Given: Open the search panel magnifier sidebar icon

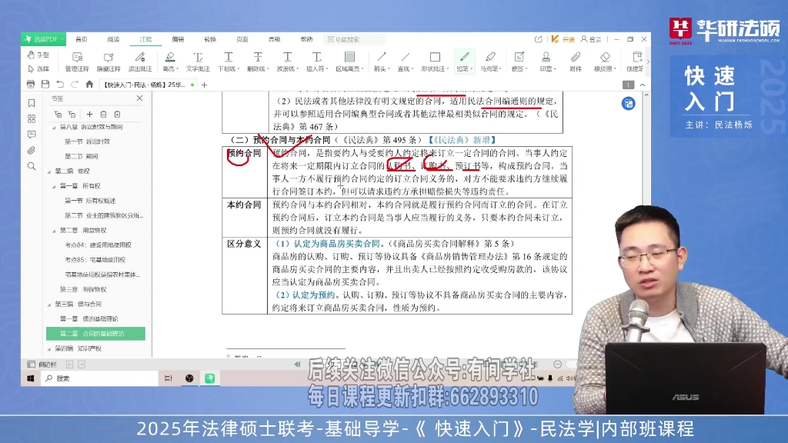Looking at the screenshot, I should [x=32, y=166].
